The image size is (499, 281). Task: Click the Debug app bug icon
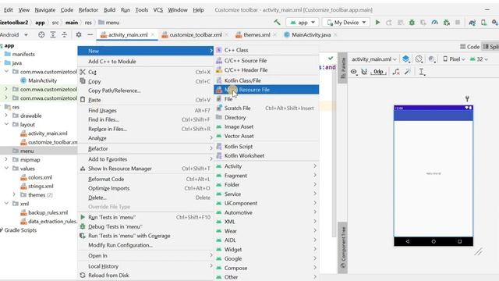pos(412,23)
